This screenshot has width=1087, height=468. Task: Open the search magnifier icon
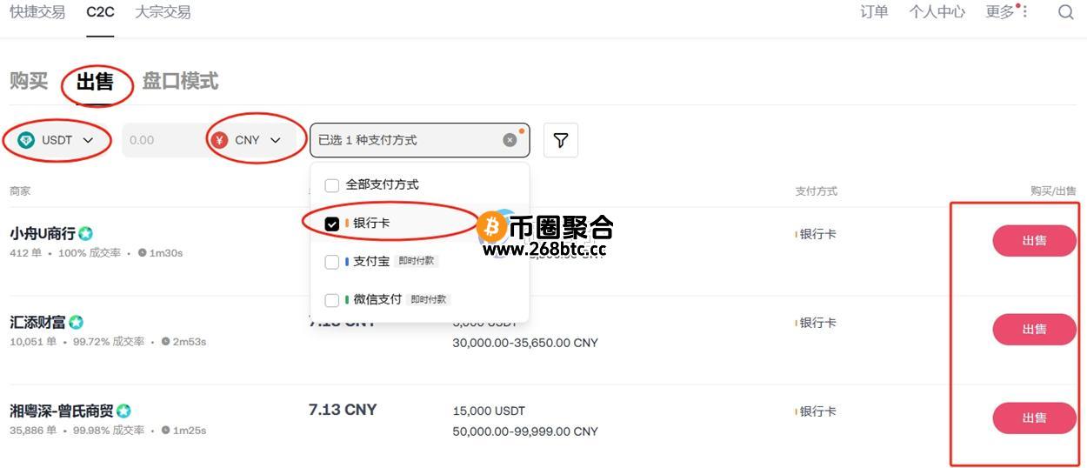coord(1065,12)
